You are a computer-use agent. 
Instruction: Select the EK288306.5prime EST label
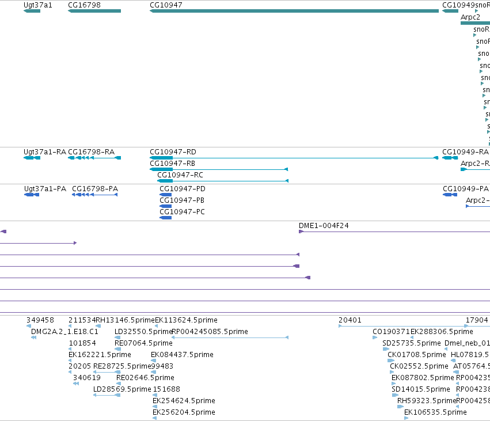pos(442,332)
